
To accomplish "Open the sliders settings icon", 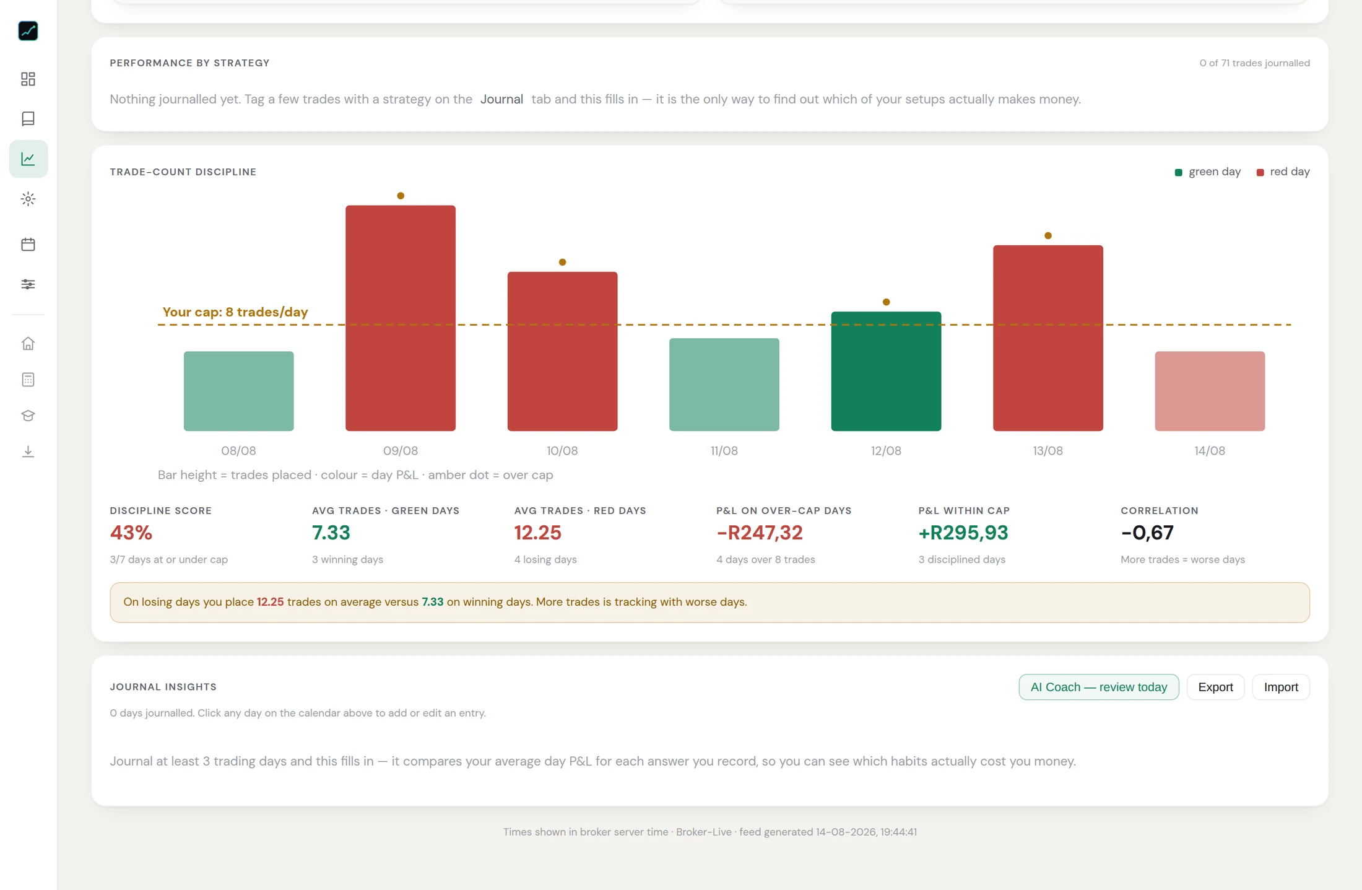I will (28, 284).
